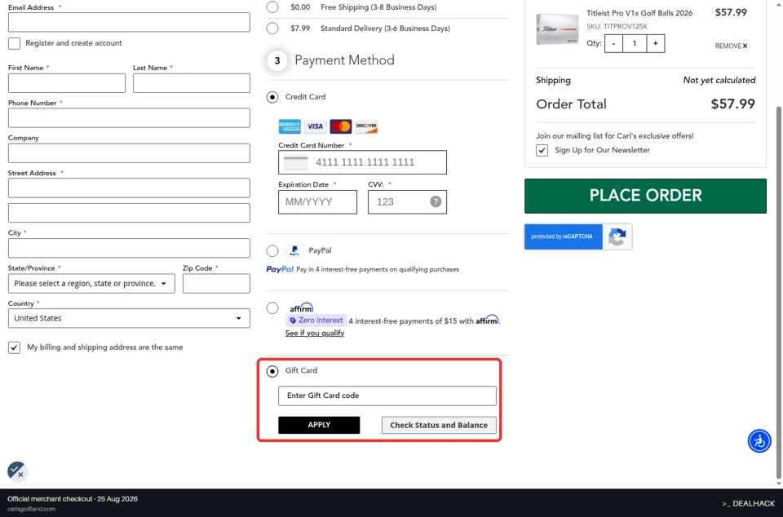Open the Titleist Pro V1x Golf Balls 2026 link
This screenshot has height=517, width=783.
(639, 13)
